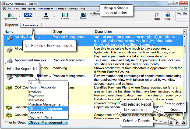The height and width of the screenshot is (129, 190).
Task: Select the COT Costs report row name
Action: (21, 87)
